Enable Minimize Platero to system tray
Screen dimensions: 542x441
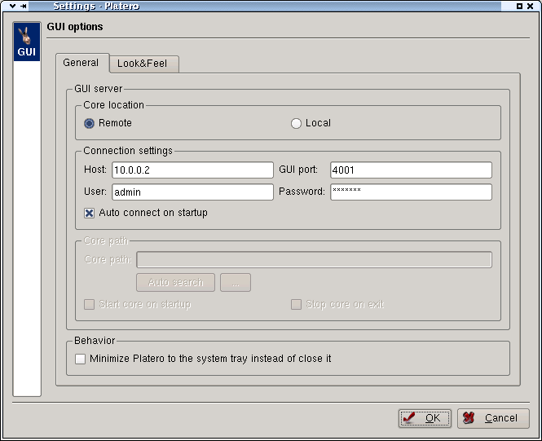[80, 359]
